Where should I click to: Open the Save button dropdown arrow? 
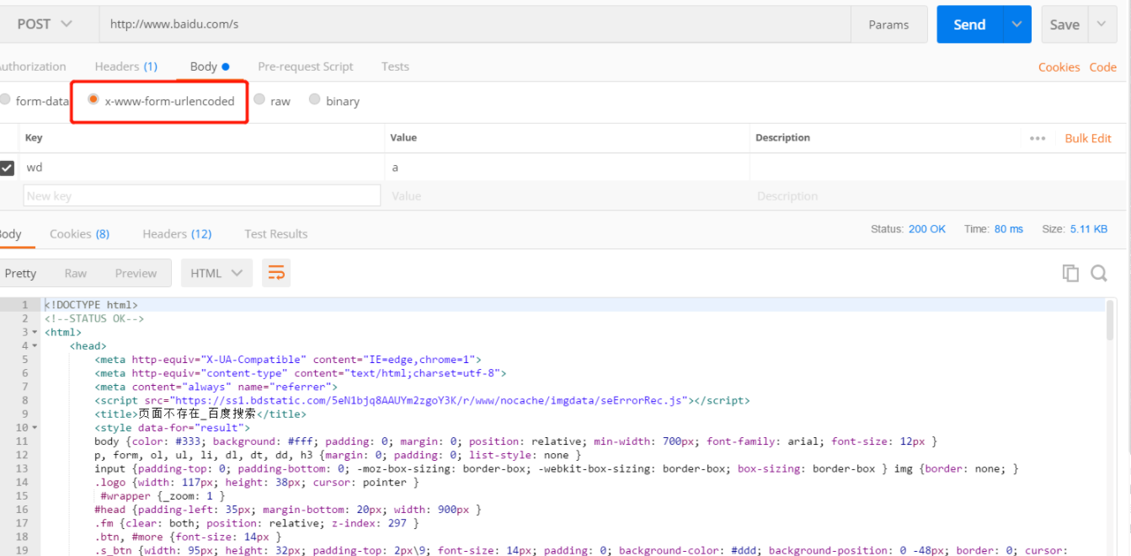tap(1102, 24)
